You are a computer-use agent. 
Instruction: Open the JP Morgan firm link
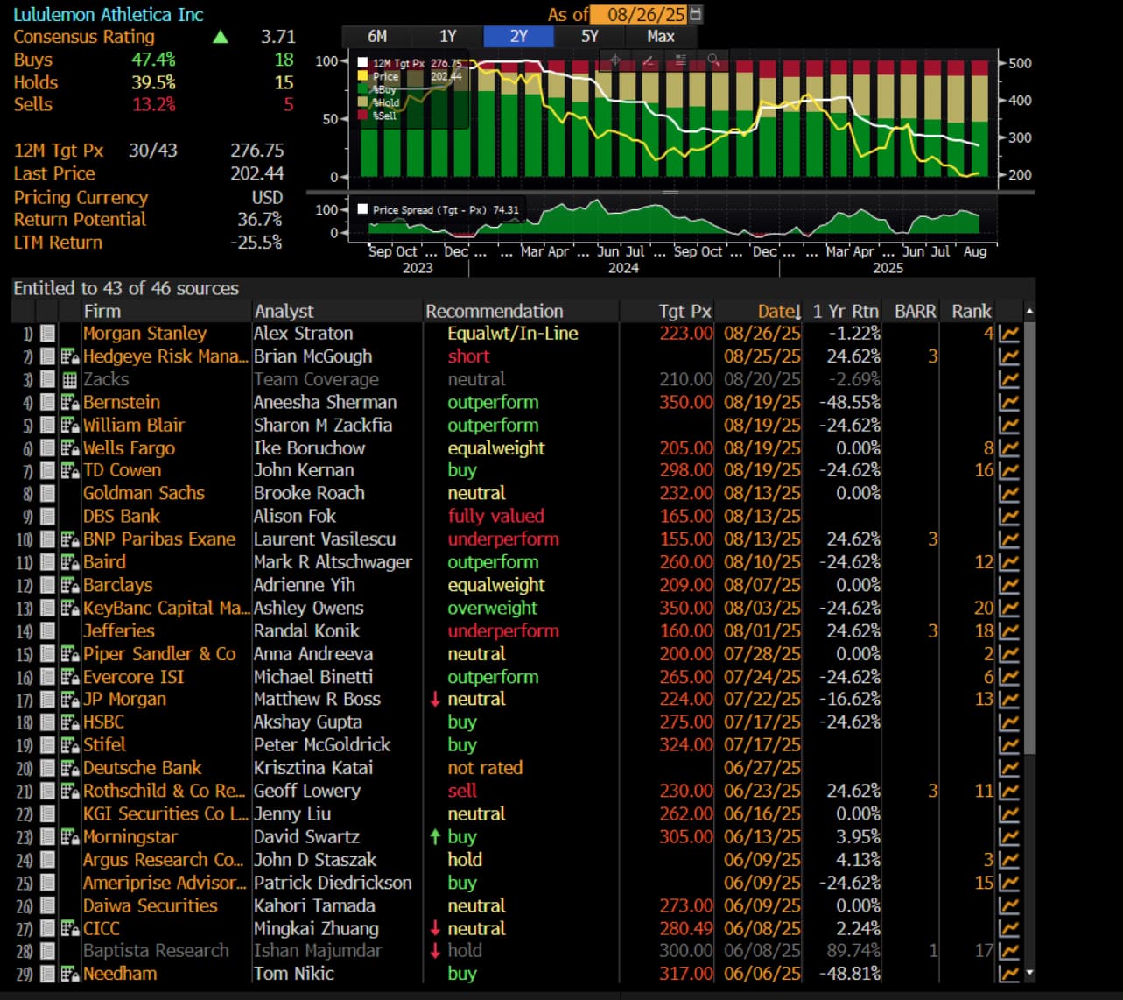[124, 700]
